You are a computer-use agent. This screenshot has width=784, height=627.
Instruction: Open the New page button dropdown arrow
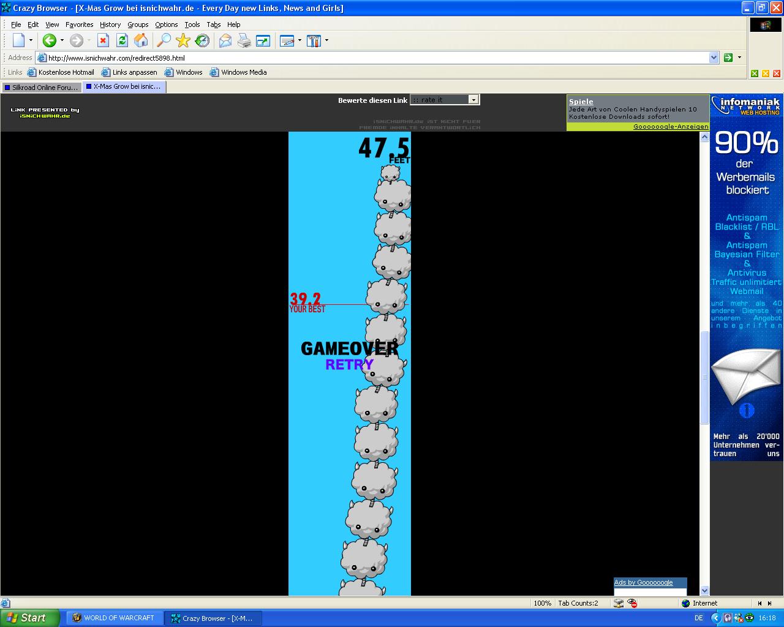31,41
